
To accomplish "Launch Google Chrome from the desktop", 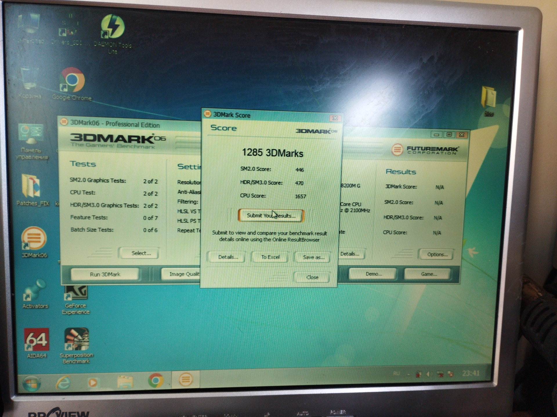I will point(72,84).
